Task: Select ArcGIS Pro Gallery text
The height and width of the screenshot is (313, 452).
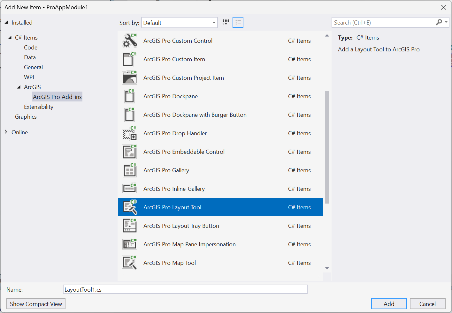Action: click(x=166, y=170)
